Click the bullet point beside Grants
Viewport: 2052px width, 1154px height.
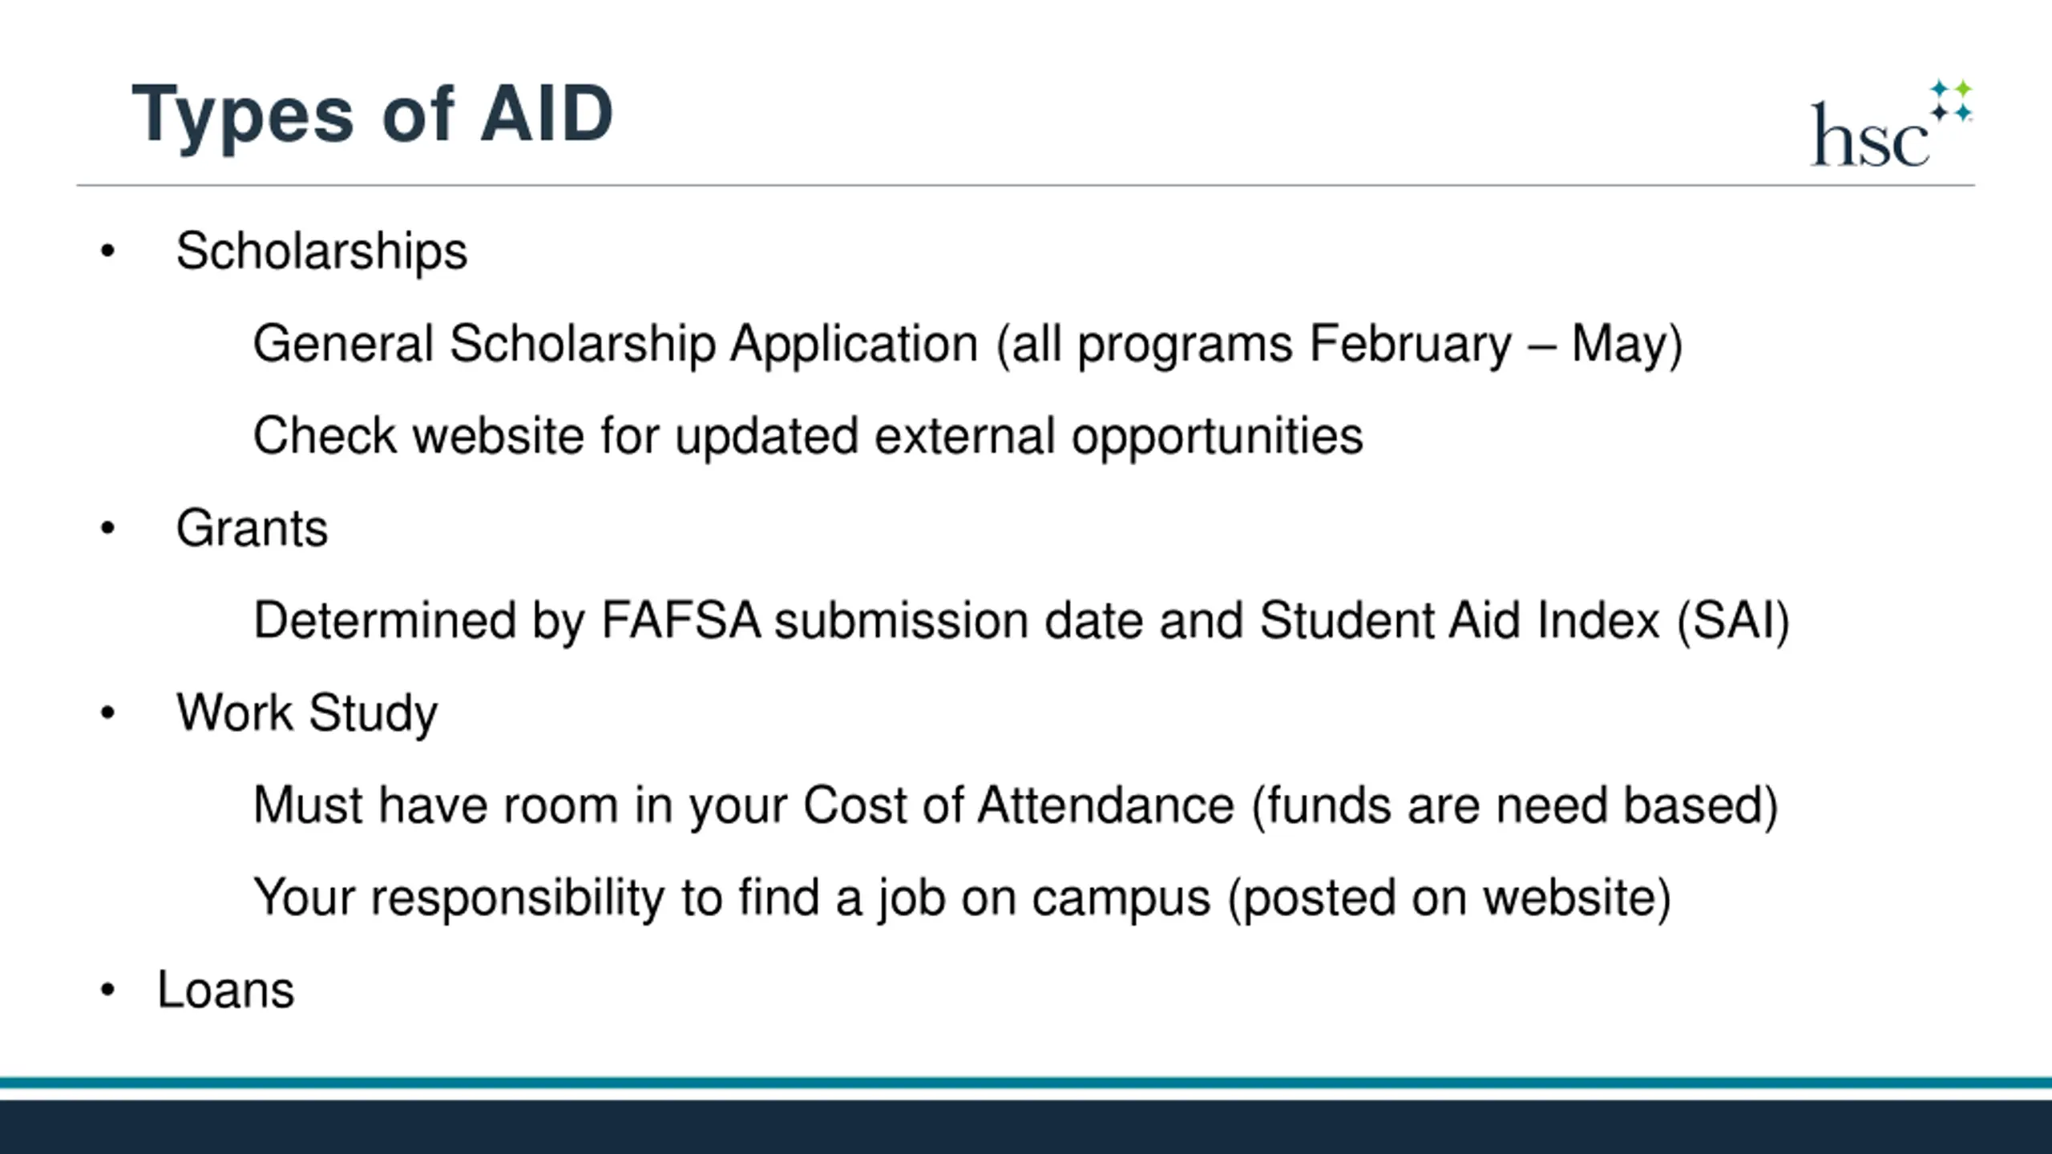pyautogui.click(x=108, y=528)
